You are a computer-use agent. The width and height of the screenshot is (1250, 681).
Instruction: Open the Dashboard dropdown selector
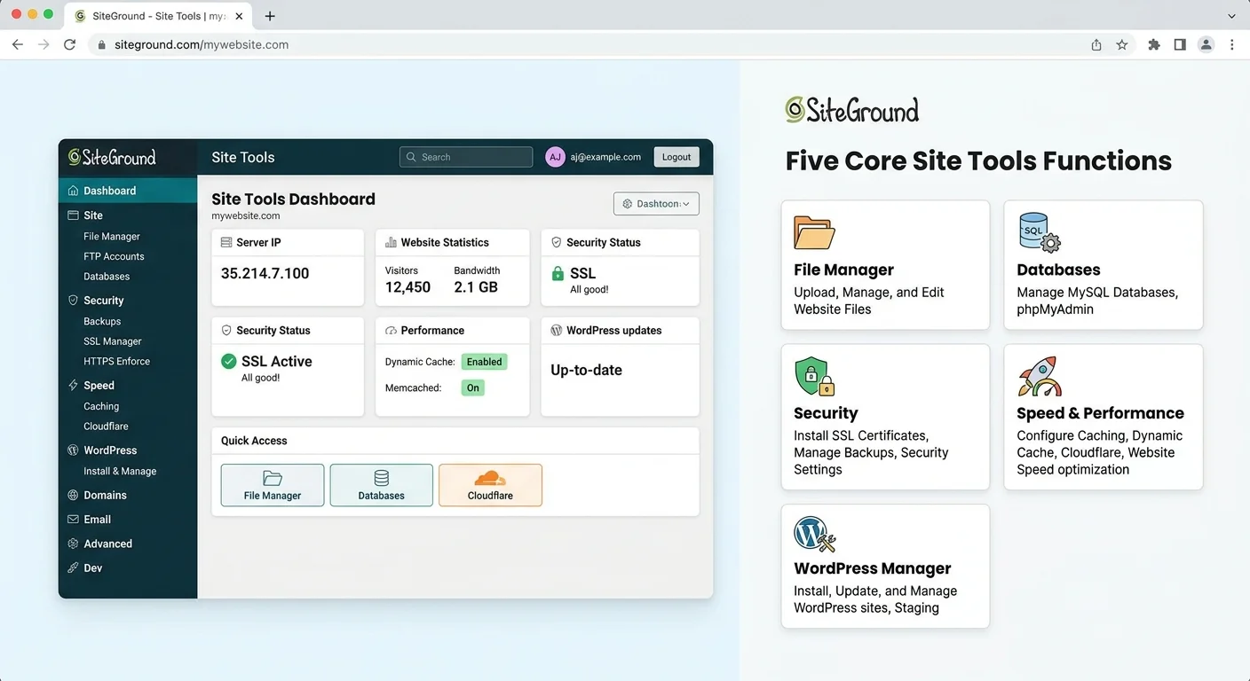pyautogui.click(x=656, y=204)
